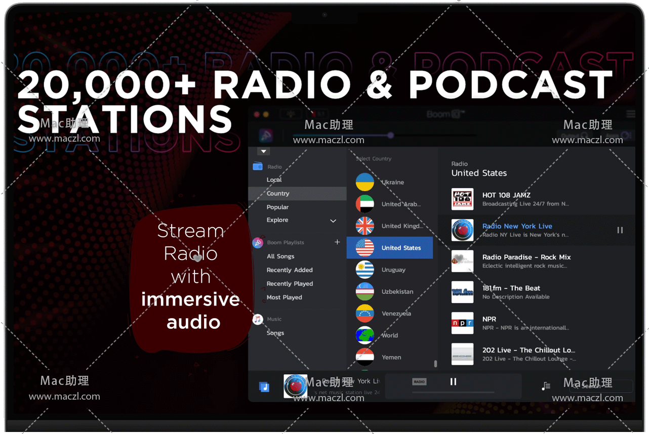Open the music library icon in bottom bar
The image size is (649, 434).
[264, 387]
